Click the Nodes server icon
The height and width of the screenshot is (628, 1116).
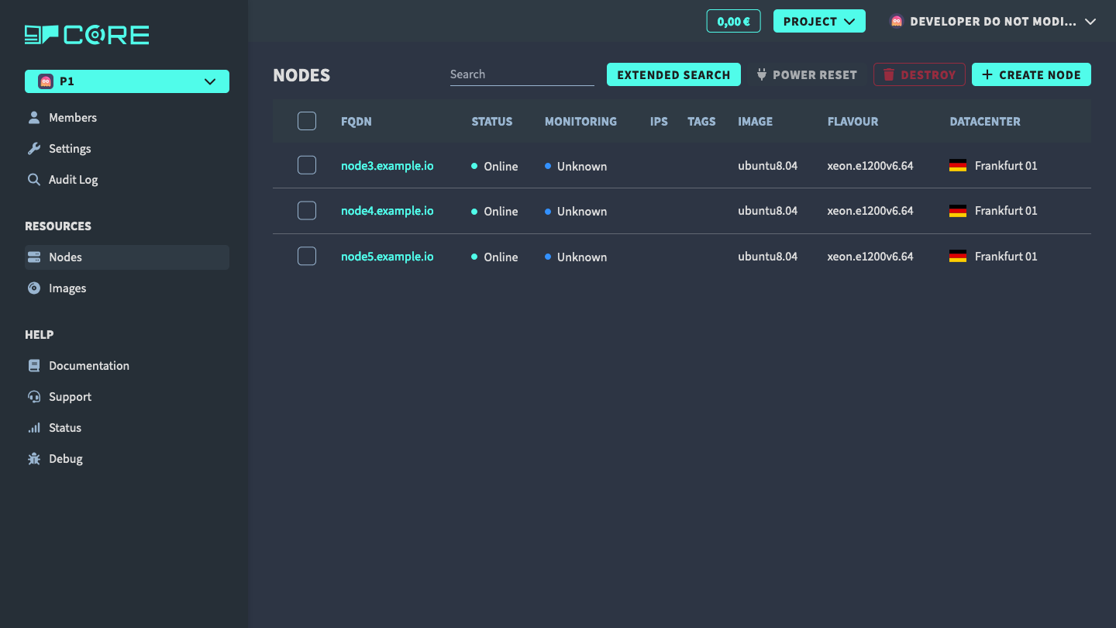(34, 257)
